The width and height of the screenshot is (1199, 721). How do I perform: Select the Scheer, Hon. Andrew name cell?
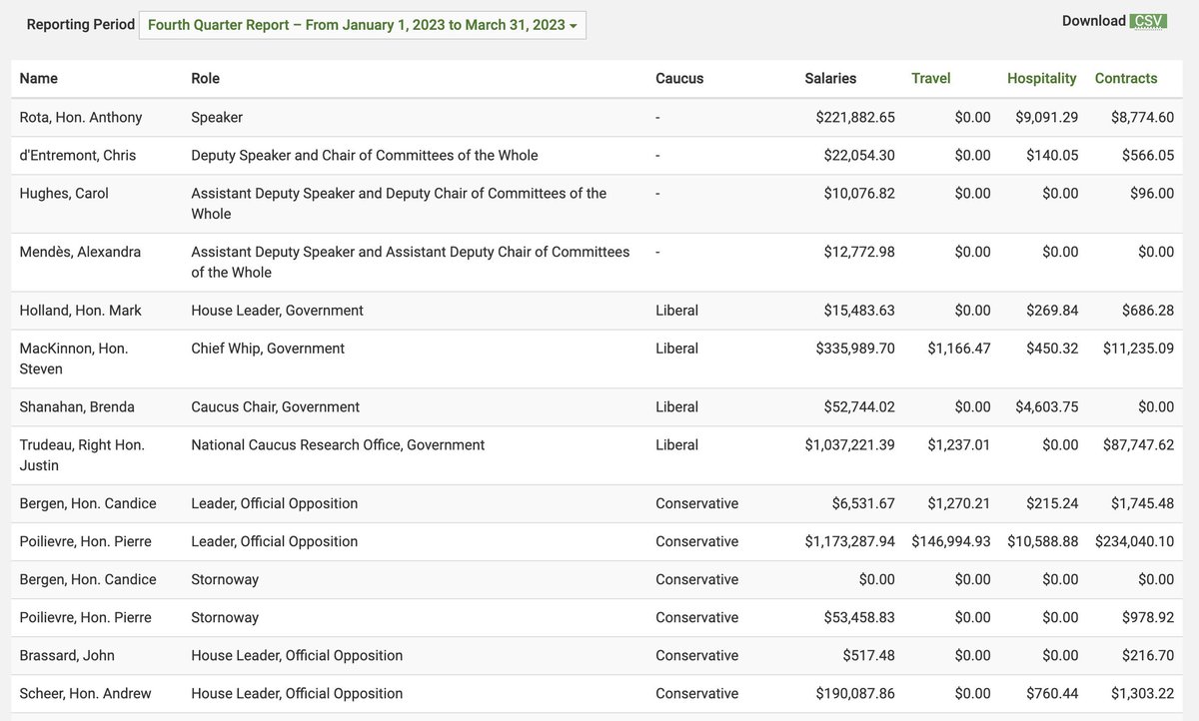86,694
